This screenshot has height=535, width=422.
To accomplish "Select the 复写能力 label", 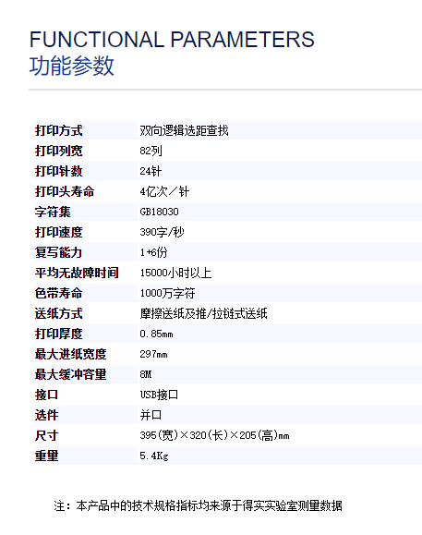I will coord(58,252).
